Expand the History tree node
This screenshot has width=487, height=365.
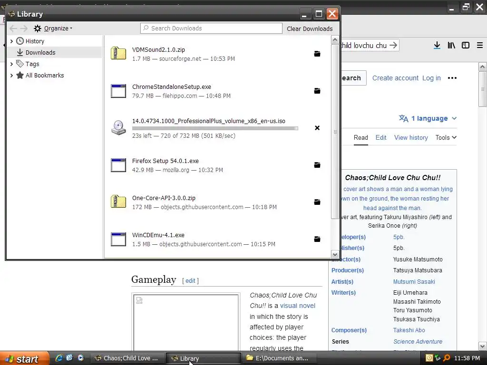(11, 41)
